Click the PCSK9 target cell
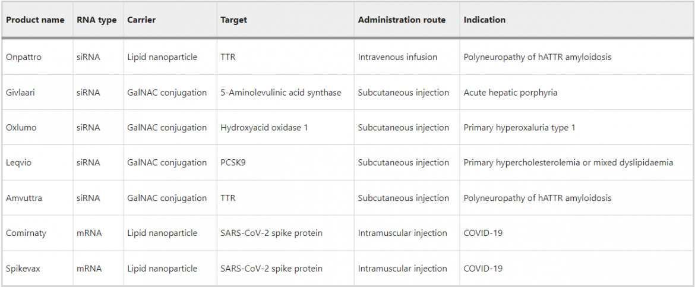The width and height of the screenshot is (695, 287). 233,163
